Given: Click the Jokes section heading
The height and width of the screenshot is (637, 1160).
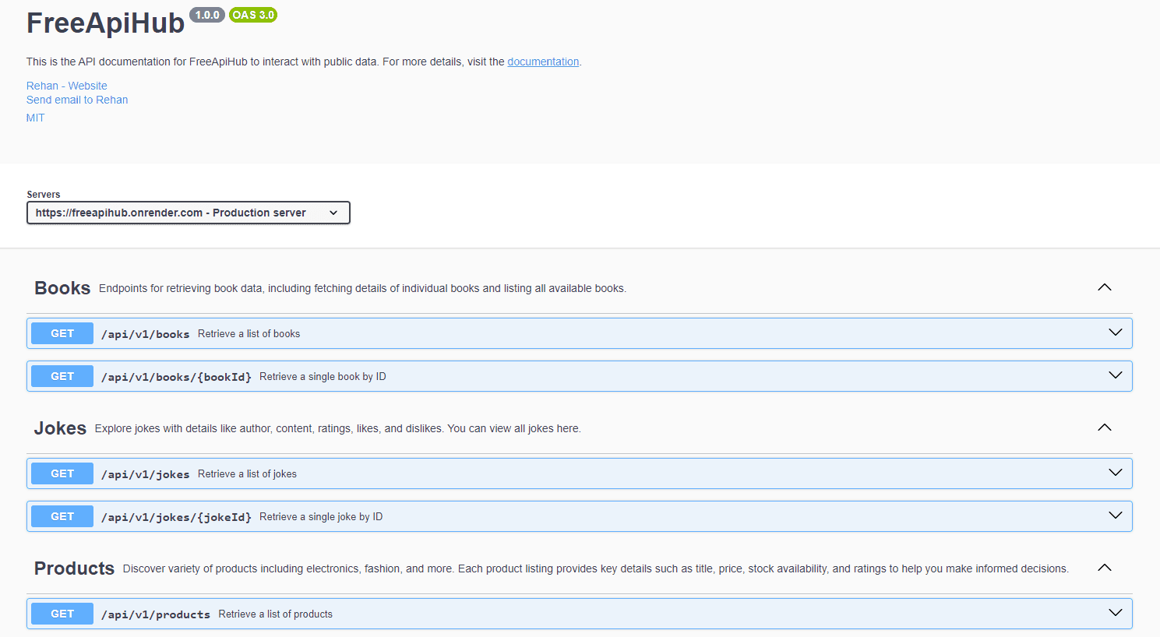Looking at the screenshot, I should point(60,428).
